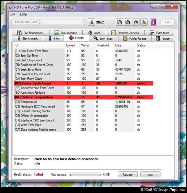Select the Reallocated Sector Count row
187x193 pixels.
pos(84,65)
